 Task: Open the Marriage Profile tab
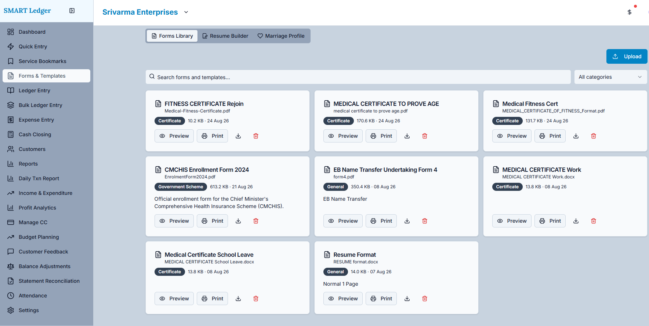point(281,36)
